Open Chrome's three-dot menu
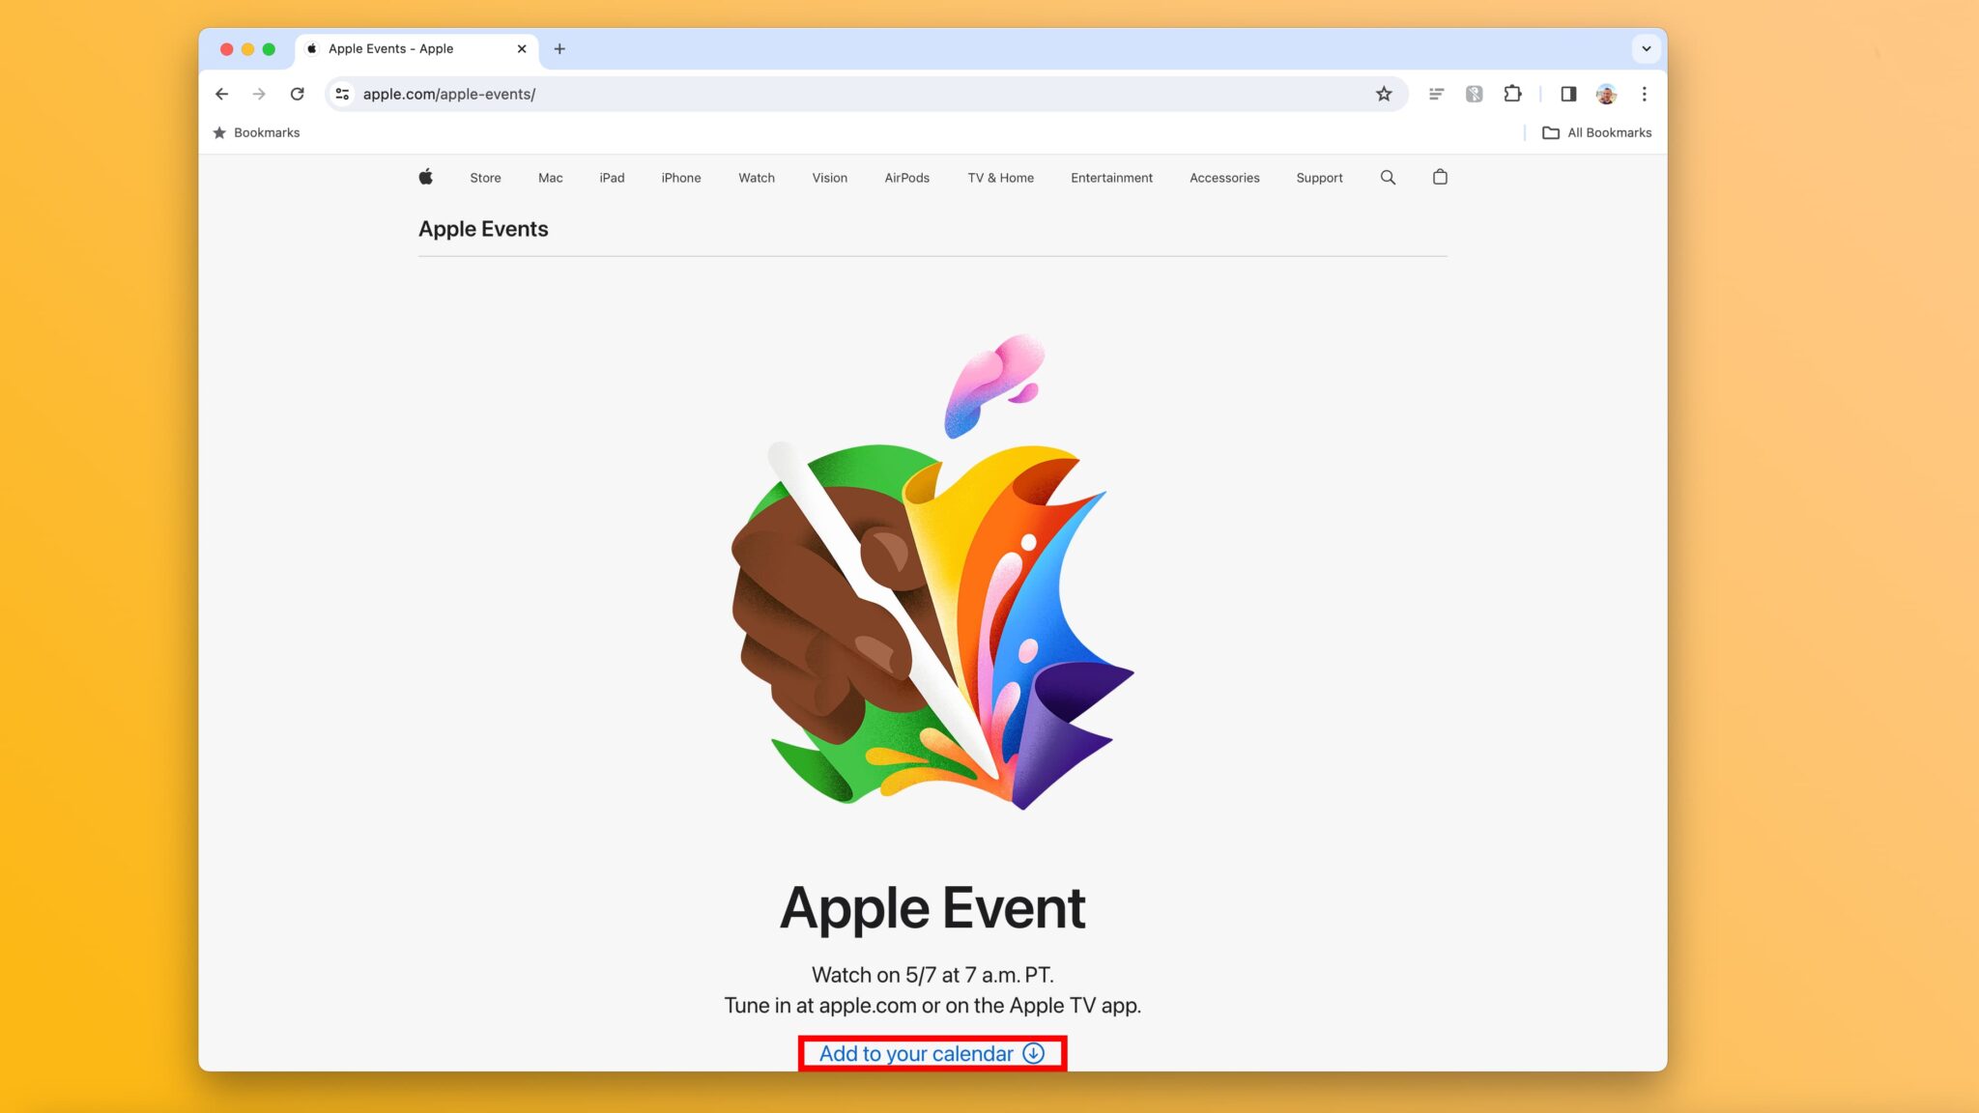The width and height of the screenshot is (1979, 1113). (x=1644, y=94)
